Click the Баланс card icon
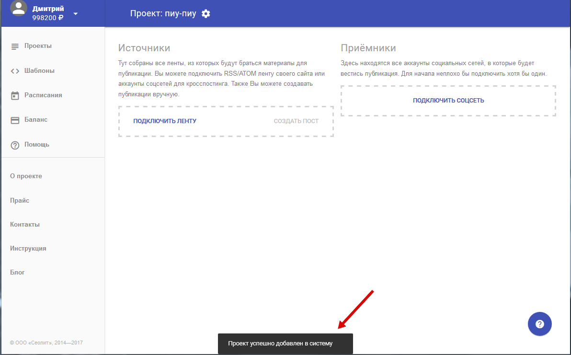The image size is (571, 355). click(15, 120)
